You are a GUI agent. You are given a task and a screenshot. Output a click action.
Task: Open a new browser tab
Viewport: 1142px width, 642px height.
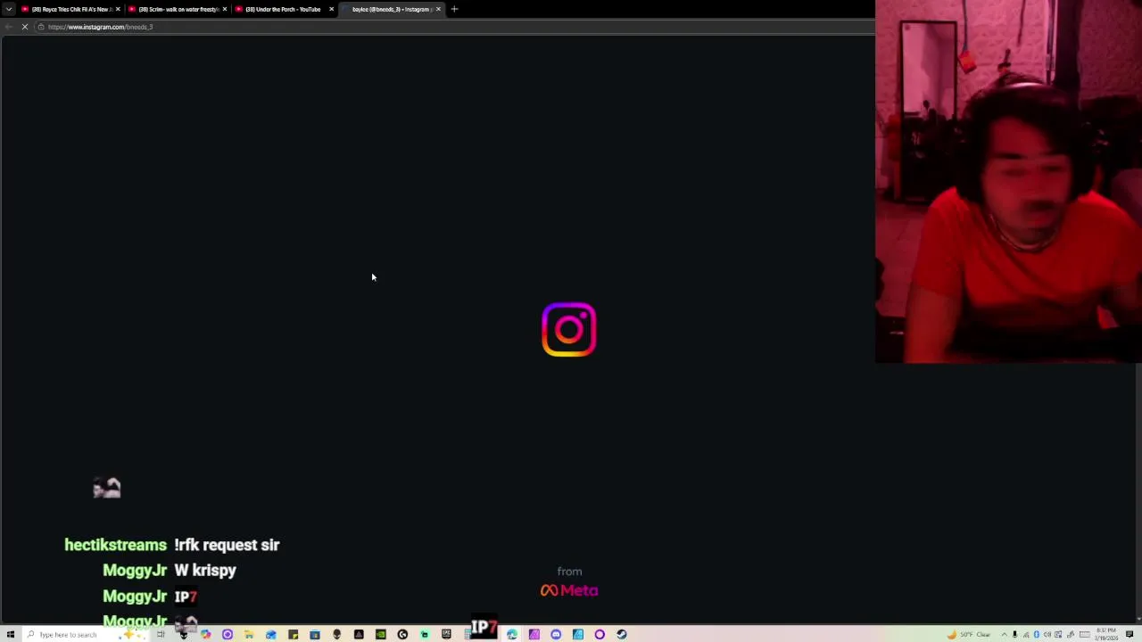[454, 9]
